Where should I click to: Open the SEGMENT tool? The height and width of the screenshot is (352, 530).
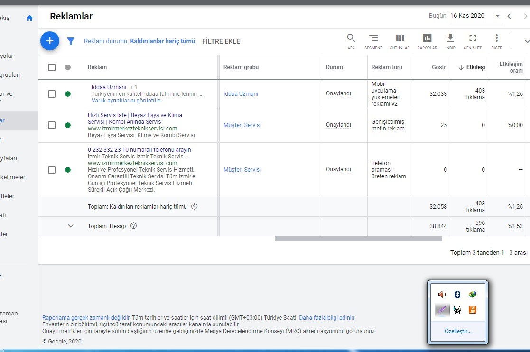tap(373, 41)
